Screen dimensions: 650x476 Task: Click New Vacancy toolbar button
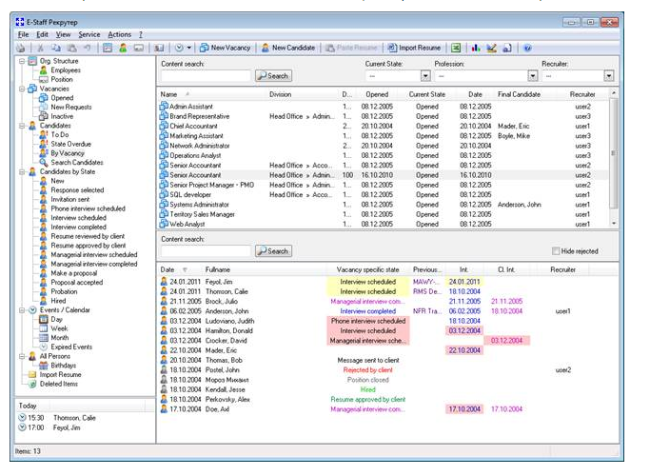point(226,49)
